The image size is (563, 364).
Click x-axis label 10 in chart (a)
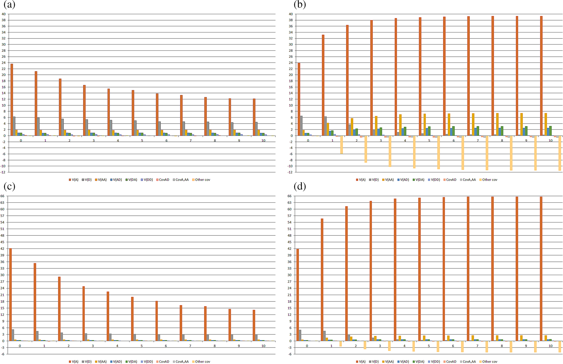(263, 141)
